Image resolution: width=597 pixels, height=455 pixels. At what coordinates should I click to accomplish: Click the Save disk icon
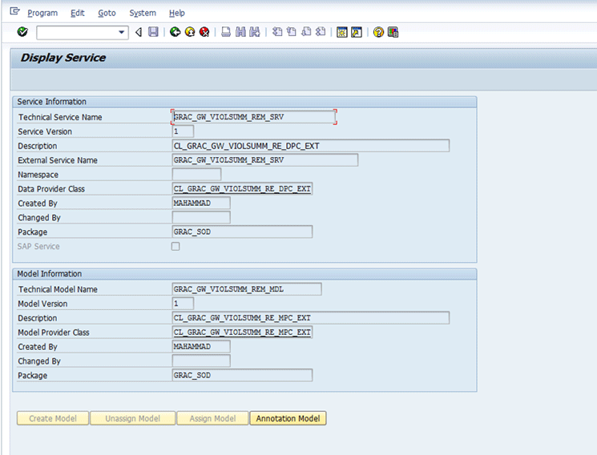click(152, 32)
